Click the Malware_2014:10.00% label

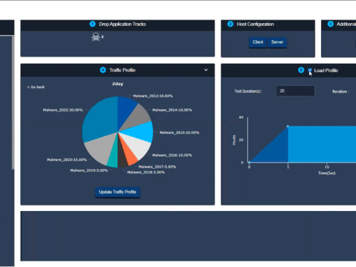[x=172, y=110]
